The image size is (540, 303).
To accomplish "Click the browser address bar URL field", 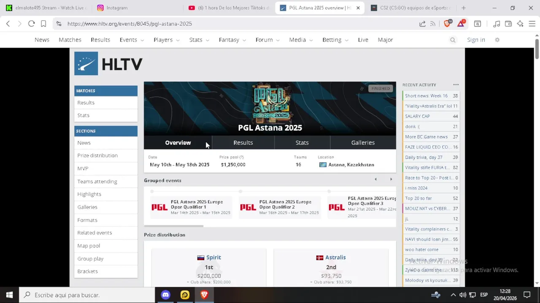I will (x=236, y=24).
